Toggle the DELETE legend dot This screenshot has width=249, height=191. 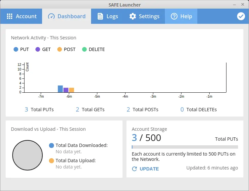[x=84, y=49]
